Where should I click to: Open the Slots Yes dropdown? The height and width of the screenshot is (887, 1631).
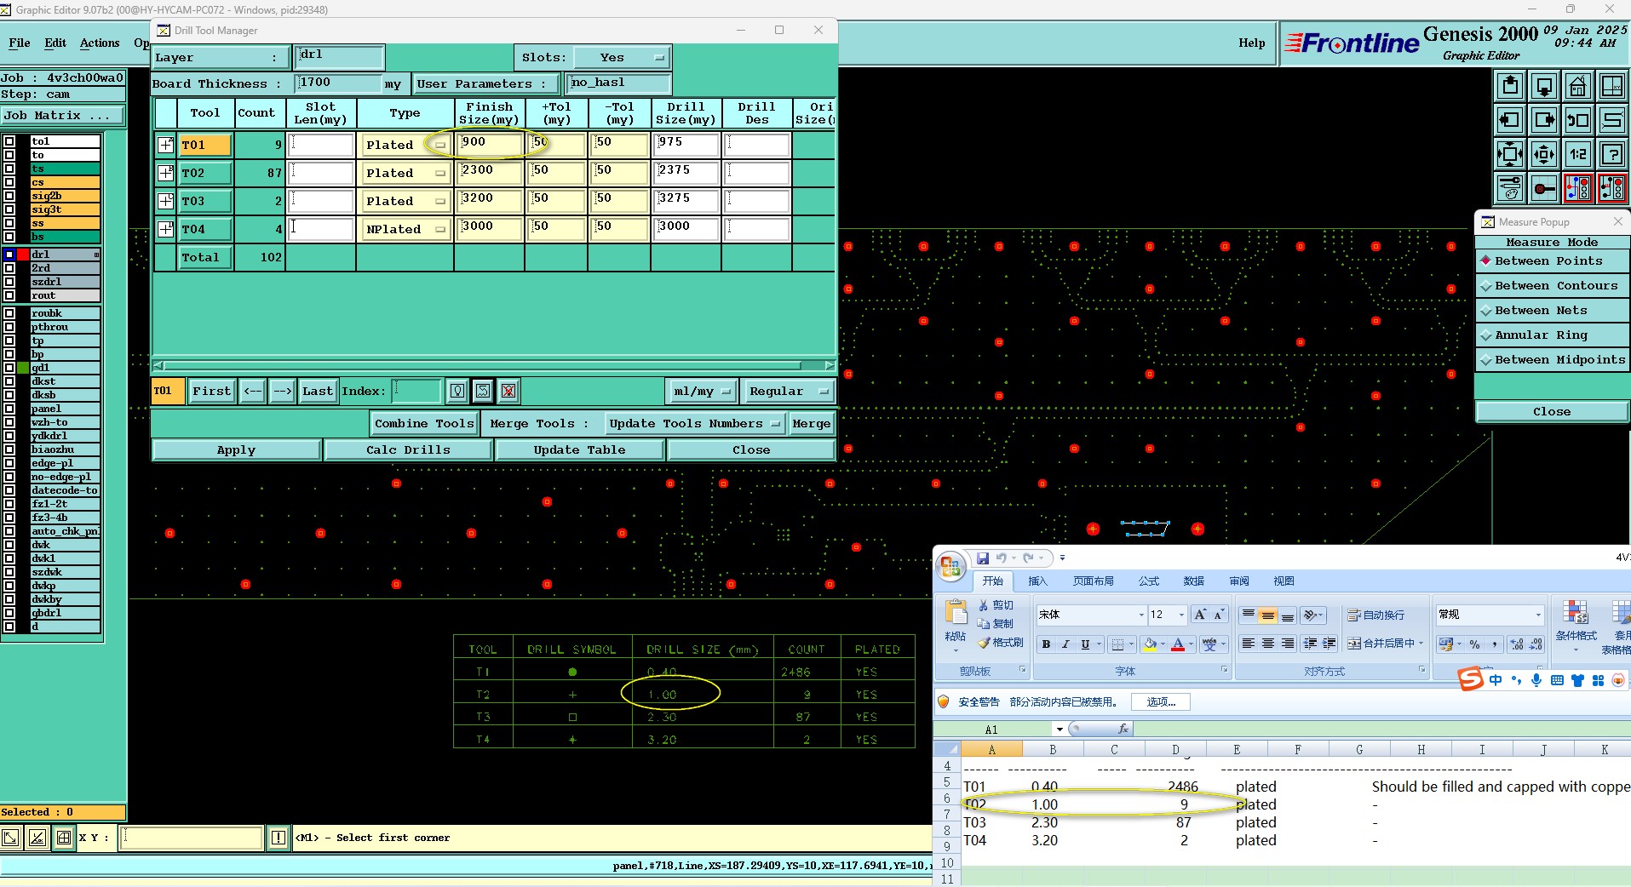[658, 58]
